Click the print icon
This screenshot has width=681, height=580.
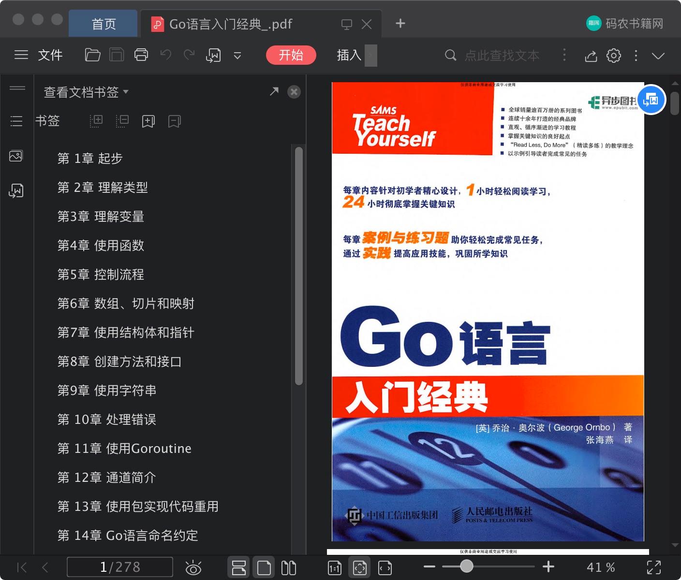coord(141,55)
